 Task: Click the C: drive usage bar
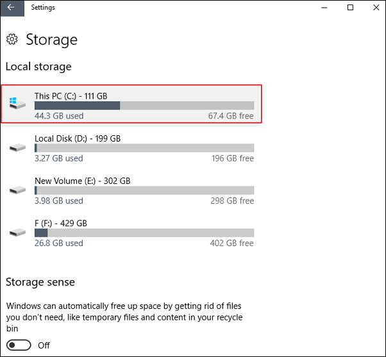tap(144, 106)
